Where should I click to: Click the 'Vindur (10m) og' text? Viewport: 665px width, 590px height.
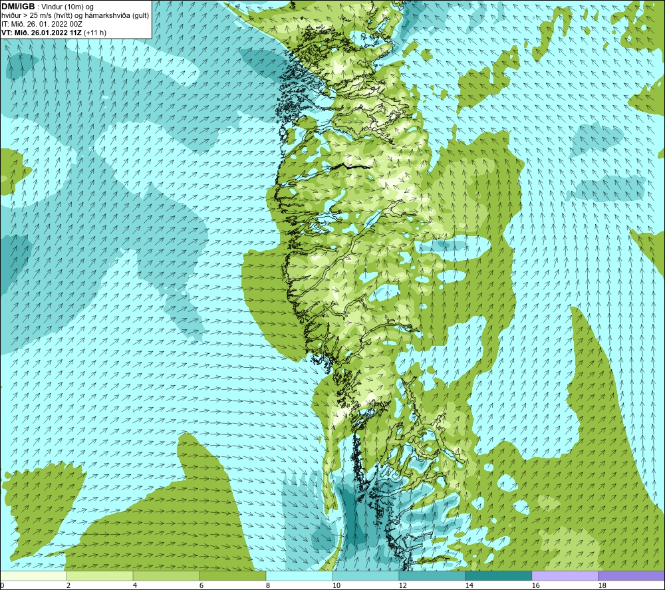click(x=68, y=7)
